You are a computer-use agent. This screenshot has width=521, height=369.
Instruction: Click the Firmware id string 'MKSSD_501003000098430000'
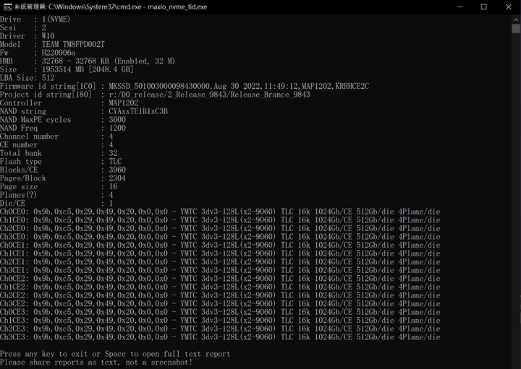pyautogui.click(x=159, y=86)
